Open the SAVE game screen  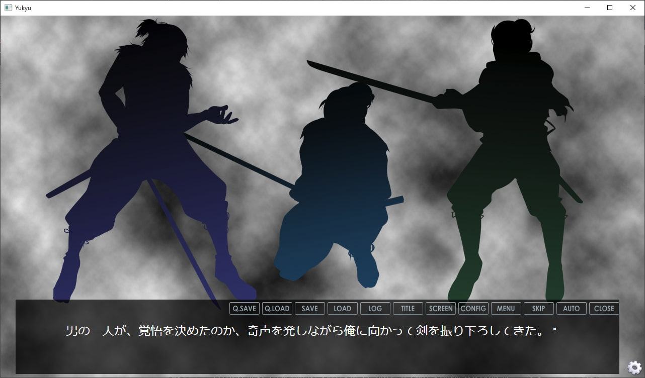click(309, 309)
